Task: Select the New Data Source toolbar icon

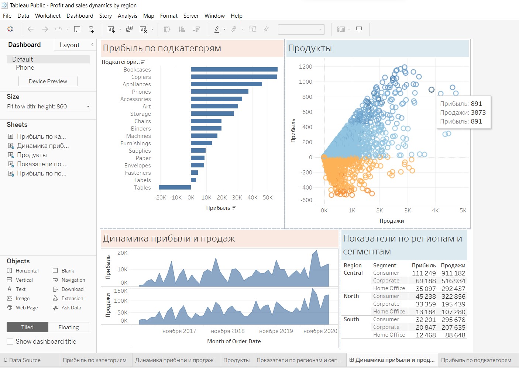Action: [x=91, y=29]
